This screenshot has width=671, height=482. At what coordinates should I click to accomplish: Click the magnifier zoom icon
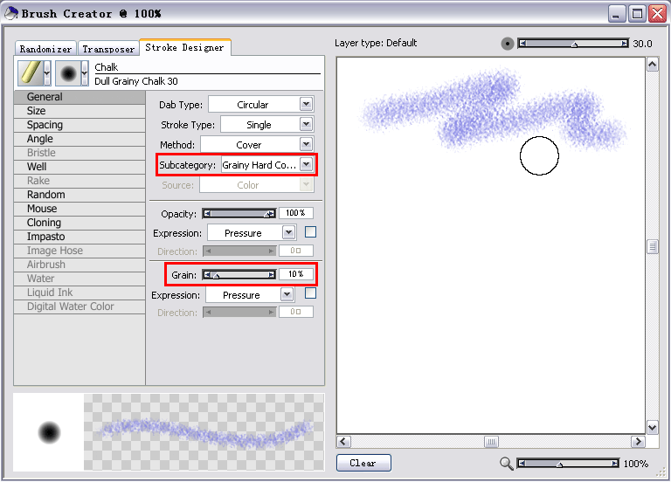(x=506, y=464)
